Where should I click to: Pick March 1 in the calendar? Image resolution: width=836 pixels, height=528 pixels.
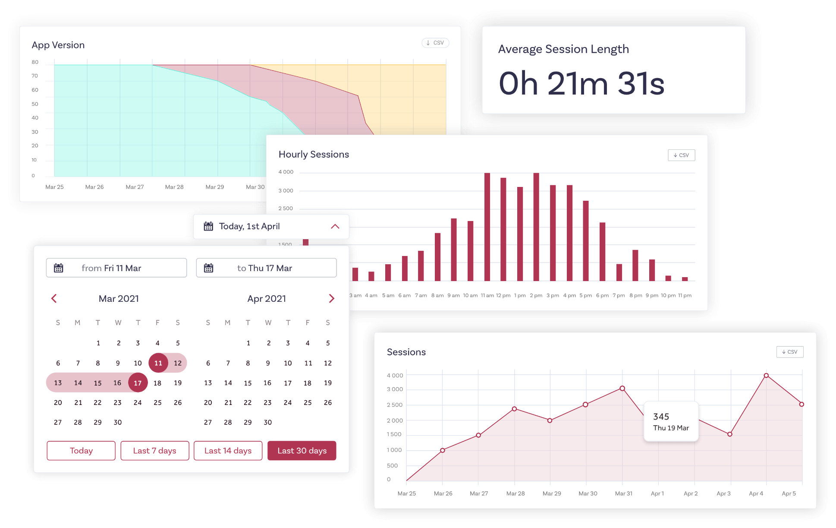coord(98,343)
